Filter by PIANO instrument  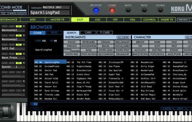pyautogui.click(x=72, y=42)
